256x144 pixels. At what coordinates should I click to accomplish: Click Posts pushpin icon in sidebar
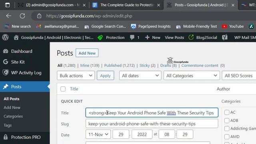tap(6, 86)
